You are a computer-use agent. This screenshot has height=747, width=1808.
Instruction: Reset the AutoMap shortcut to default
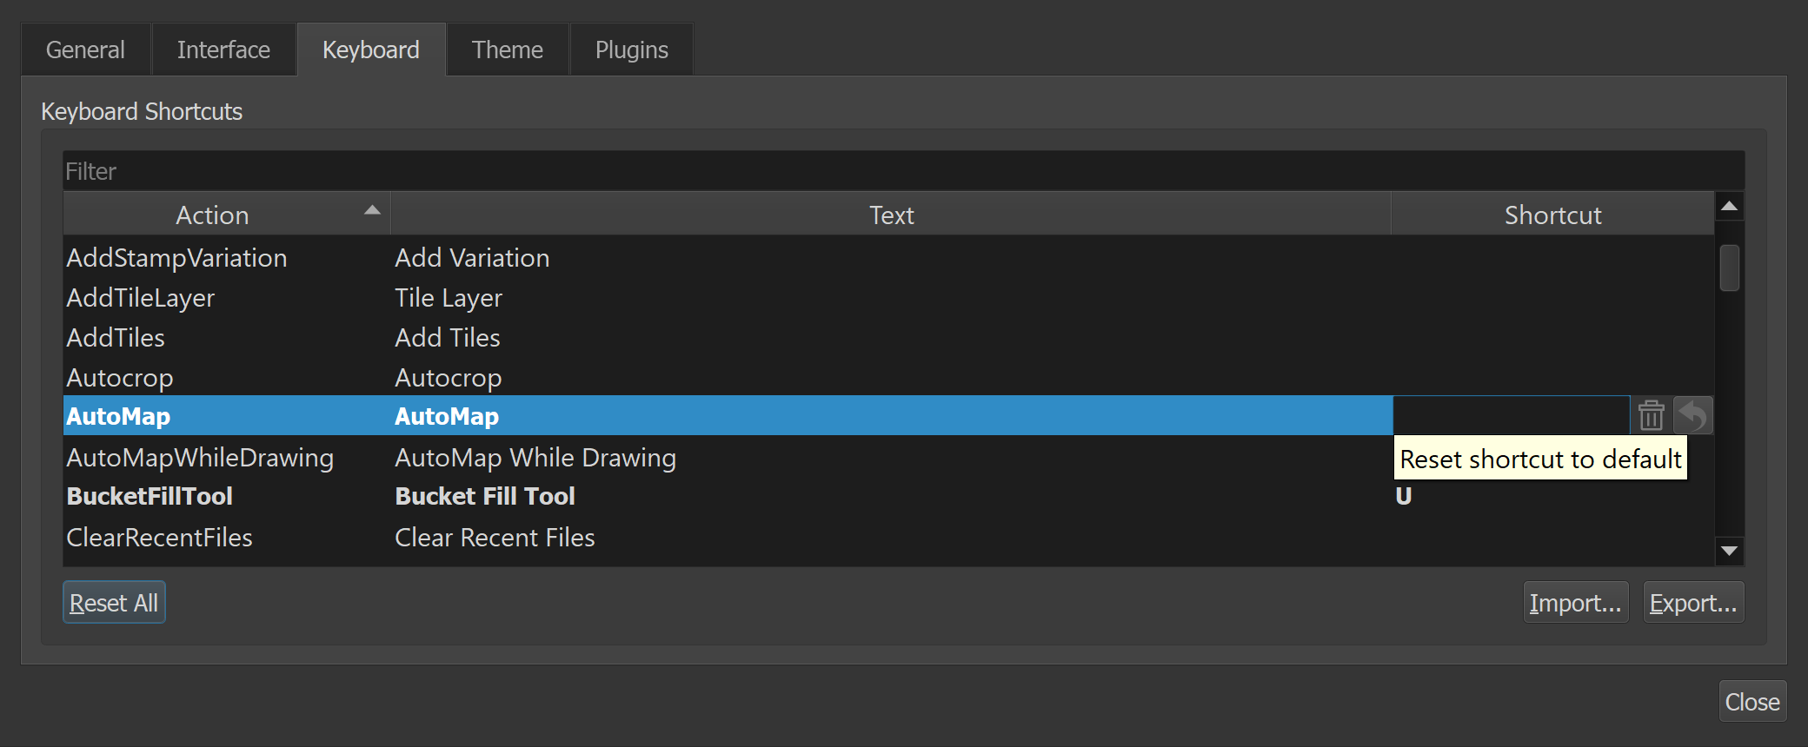pyautogui.click(x=1693, y=415)
